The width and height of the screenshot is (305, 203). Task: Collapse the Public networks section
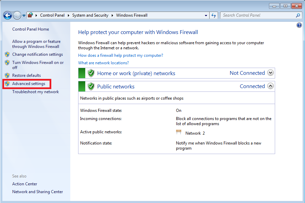(270, 86)
